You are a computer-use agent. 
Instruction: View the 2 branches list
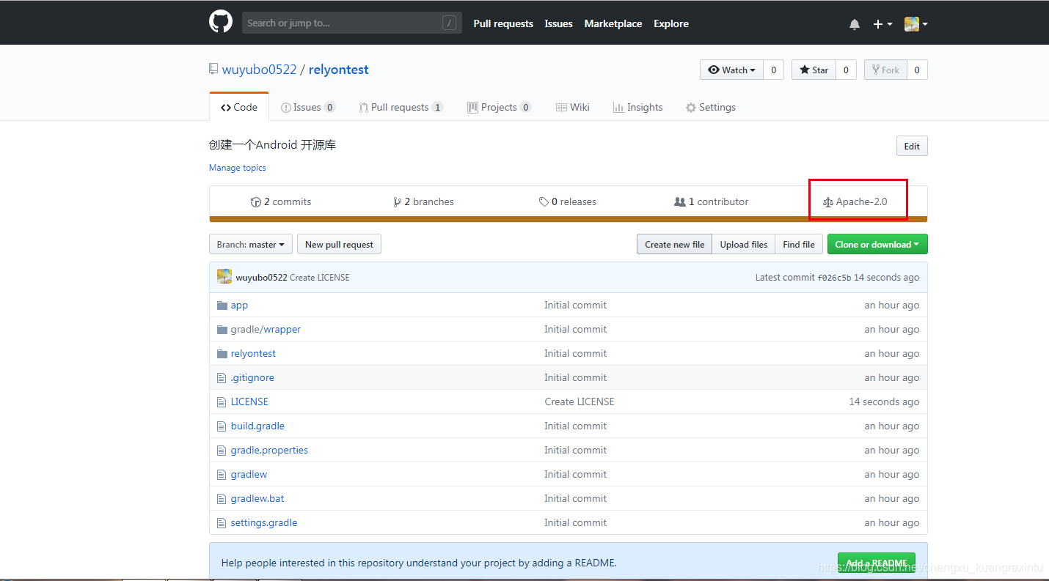424,201
